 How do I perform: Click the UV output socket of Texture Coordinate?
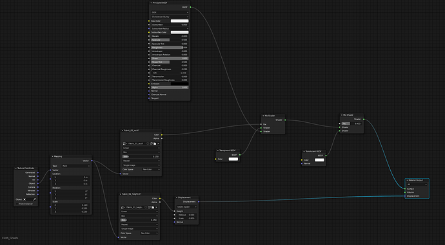point(38,179)
